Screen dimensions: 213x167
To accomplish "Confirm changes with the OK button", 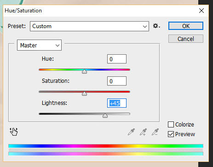I will pyautogui.click(x=186, y=26).
